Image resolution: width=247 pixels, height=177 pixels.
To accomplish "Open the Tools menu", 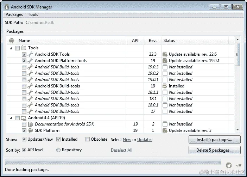I will (33, 14).
